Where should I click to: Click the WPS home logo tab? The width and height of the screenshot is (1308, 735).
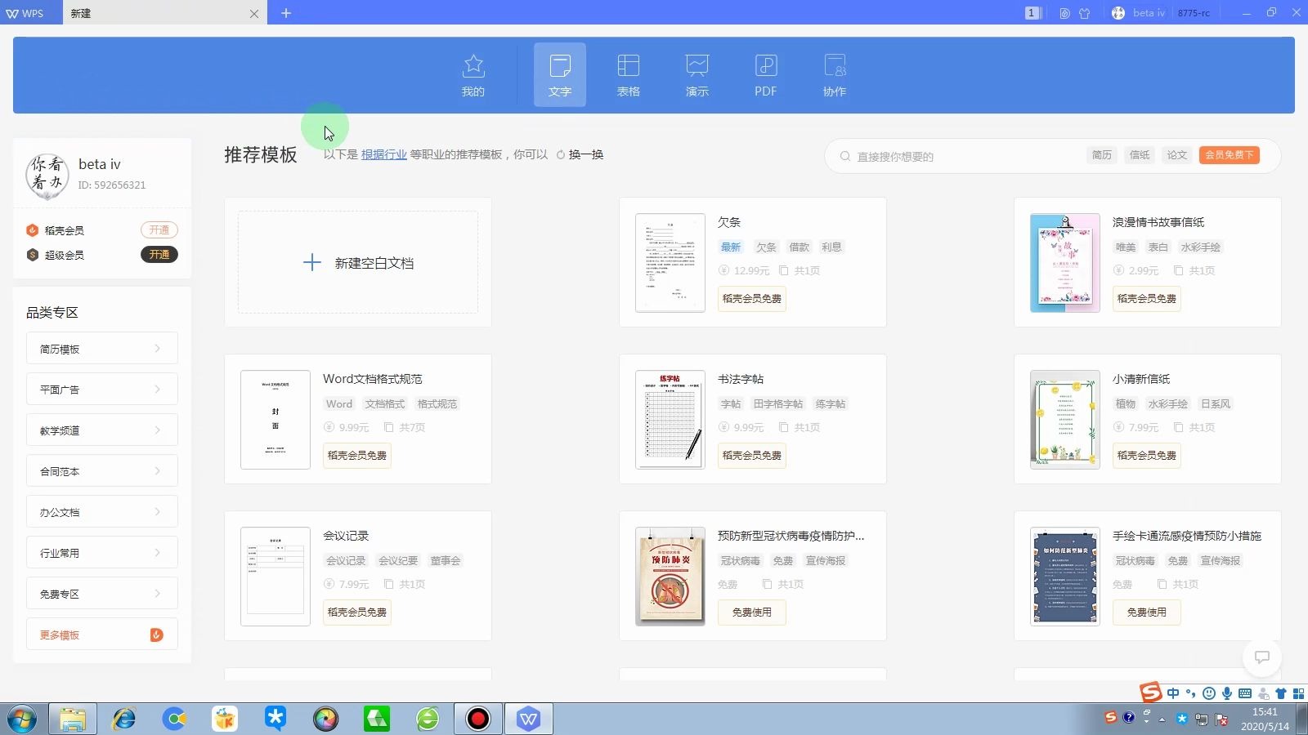25,13
